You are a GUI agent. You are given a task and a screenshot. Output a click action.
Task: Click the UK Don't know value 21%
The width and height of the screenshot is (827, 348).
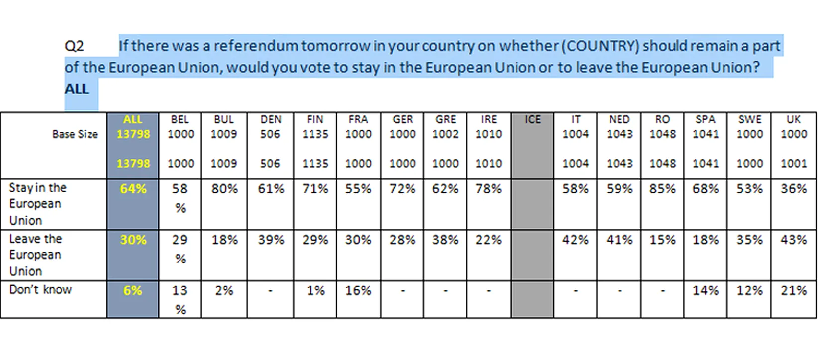click(x=793, y=290)
